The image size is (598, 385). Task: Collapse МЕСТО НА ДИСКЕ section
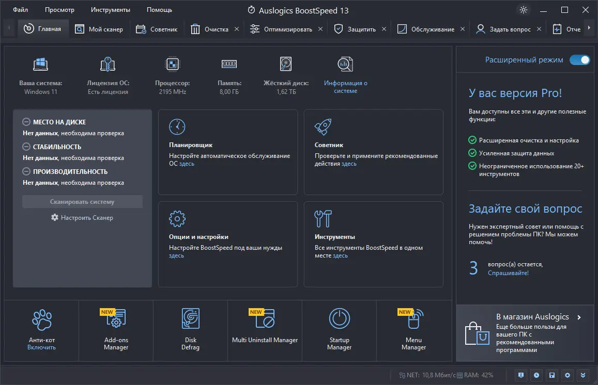pyautogui.click(x=26, y=122)
